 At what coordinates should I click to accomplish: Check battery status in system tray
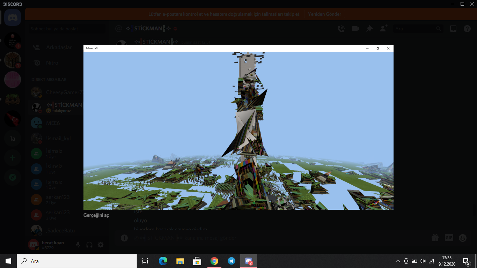414,261
